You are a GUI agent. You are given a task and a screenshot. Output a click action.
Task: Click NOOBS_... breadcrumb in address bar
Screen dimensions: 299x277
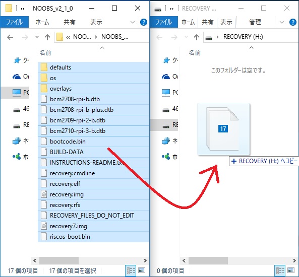115,37
